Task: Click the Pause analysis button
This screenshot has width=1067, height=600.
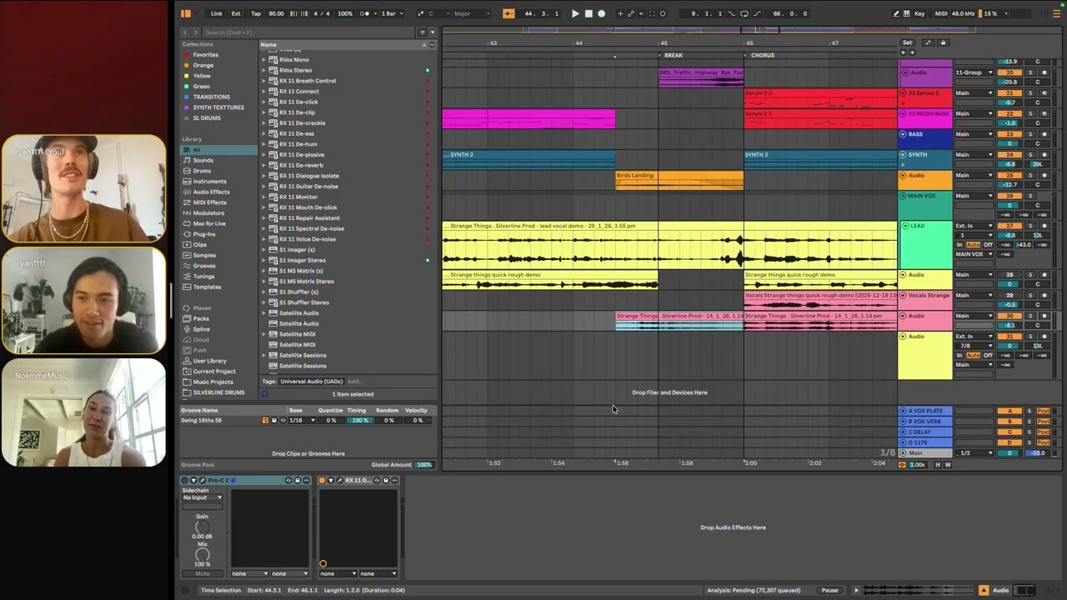Action: 829,590
